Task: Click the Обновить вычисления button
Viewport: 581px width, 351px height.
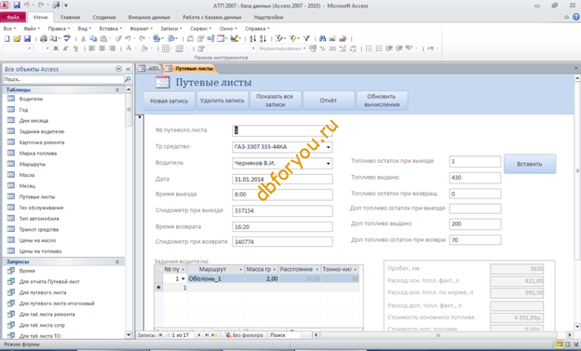Action: [382, 101]
